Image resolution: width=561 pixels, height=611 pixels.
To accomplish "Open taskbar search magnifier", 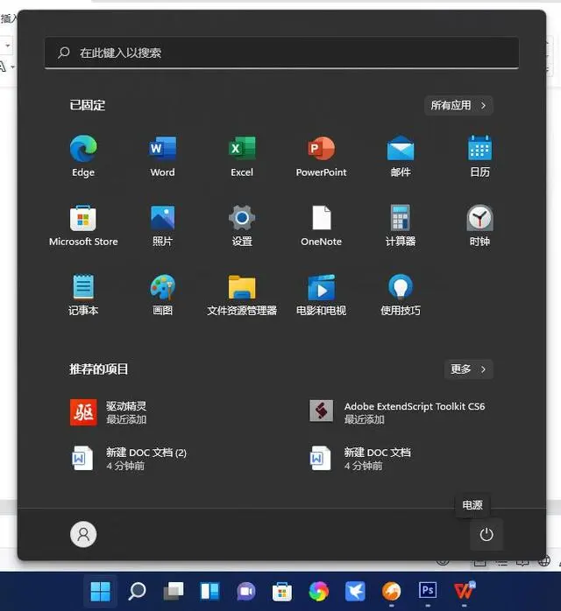I will click(x=137, y=591).
